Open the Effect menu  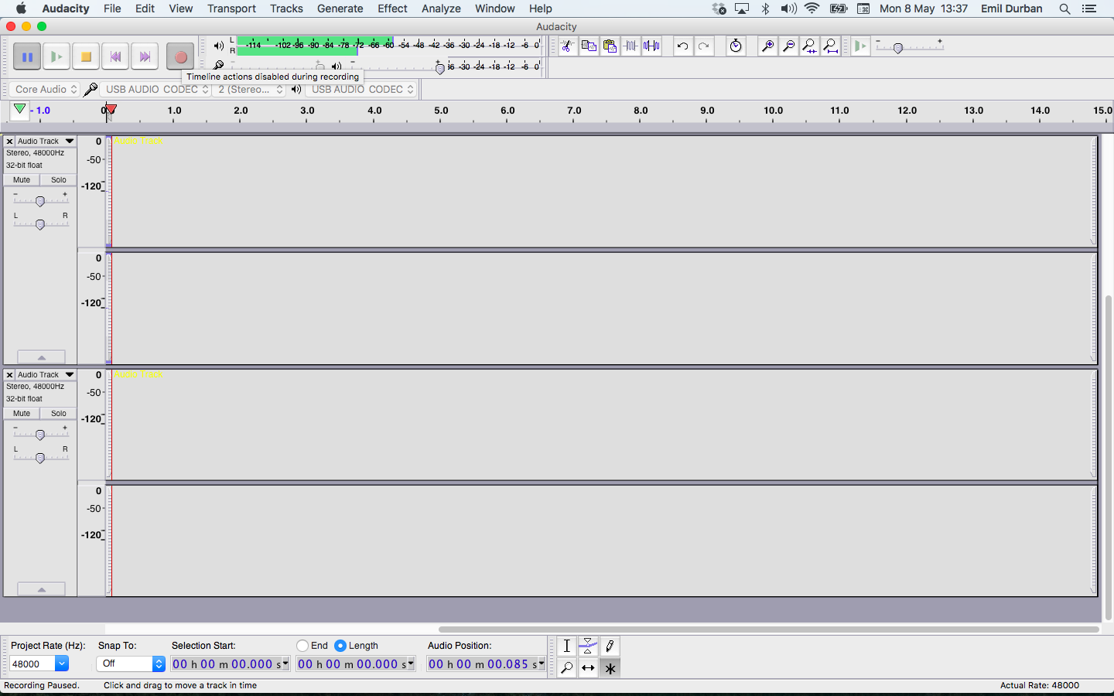(392, 9)
